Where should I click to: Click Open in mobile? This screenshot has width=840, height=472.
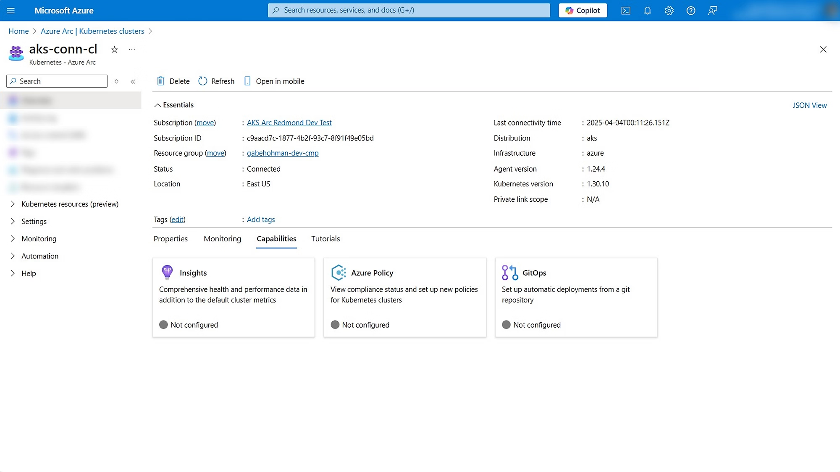274,81
